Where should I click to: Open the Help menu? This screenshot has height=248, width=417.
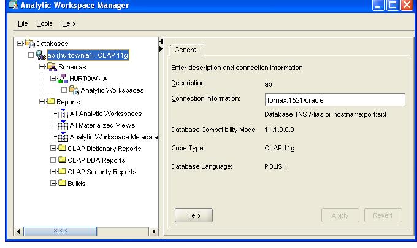[x=69, y=23]
